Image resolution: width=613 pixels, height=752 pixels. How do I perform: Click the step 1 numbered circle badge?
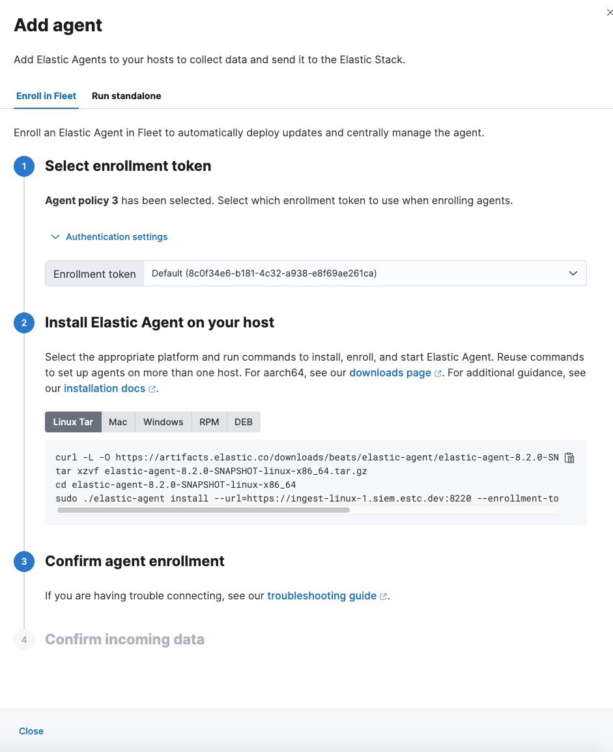click(24, 166)
